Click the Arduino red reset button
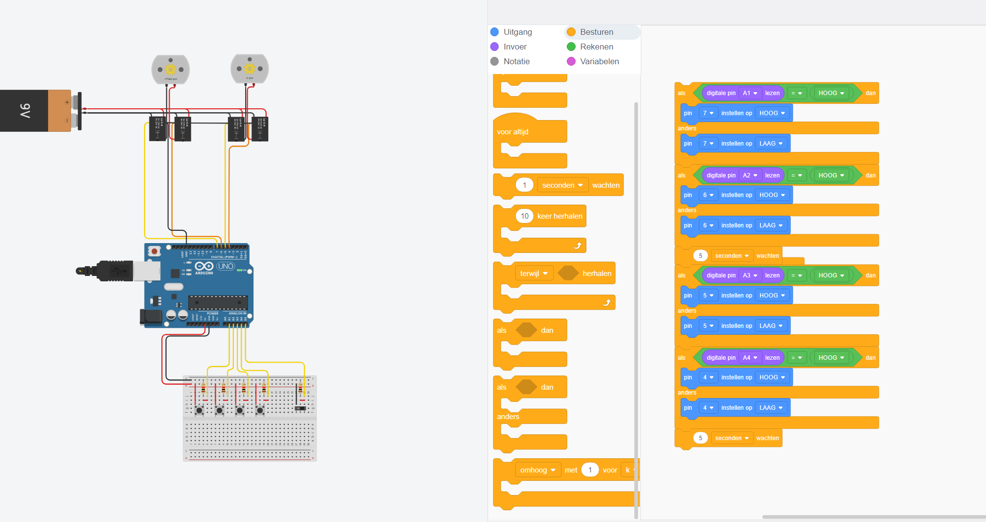This screenshot has width=986, height=522. coord(154,251)
